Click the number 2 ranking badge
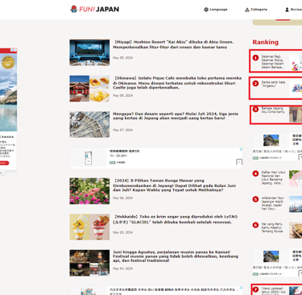Screen dimensions: 302x295 click(255, 84)
